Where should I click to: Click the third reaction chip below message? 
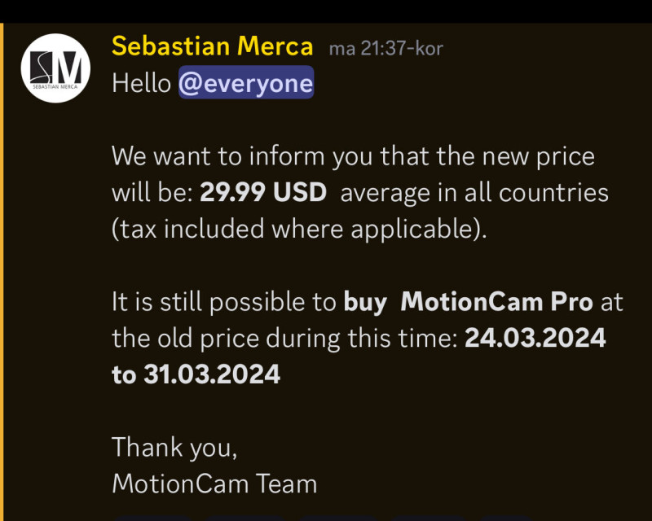pyautogui.click(x=334, y=516)
